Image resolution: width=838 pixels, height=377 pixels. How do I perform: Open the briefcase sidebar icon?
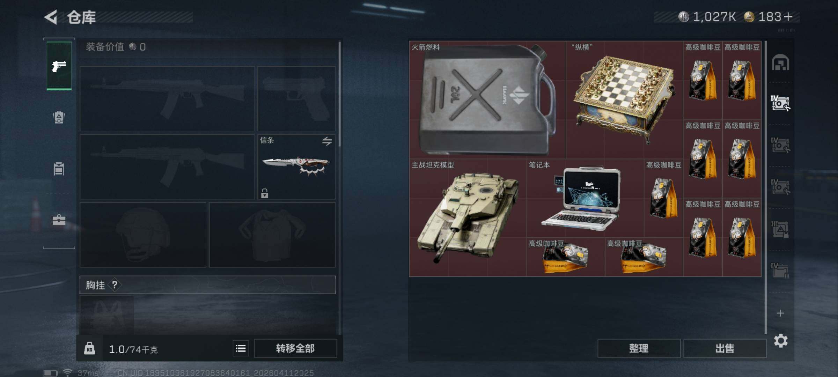pos(59,220)
